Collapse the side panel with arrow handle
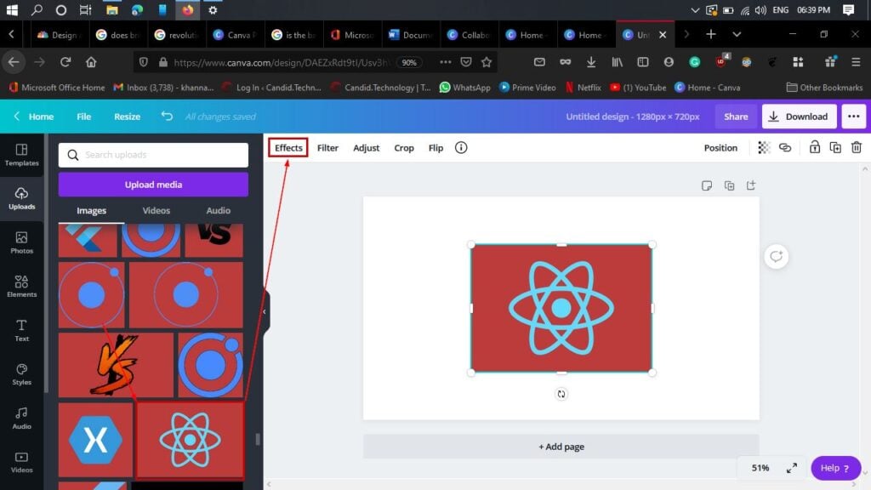The width and height of the screenshot is (871, 490). (265, 311)
